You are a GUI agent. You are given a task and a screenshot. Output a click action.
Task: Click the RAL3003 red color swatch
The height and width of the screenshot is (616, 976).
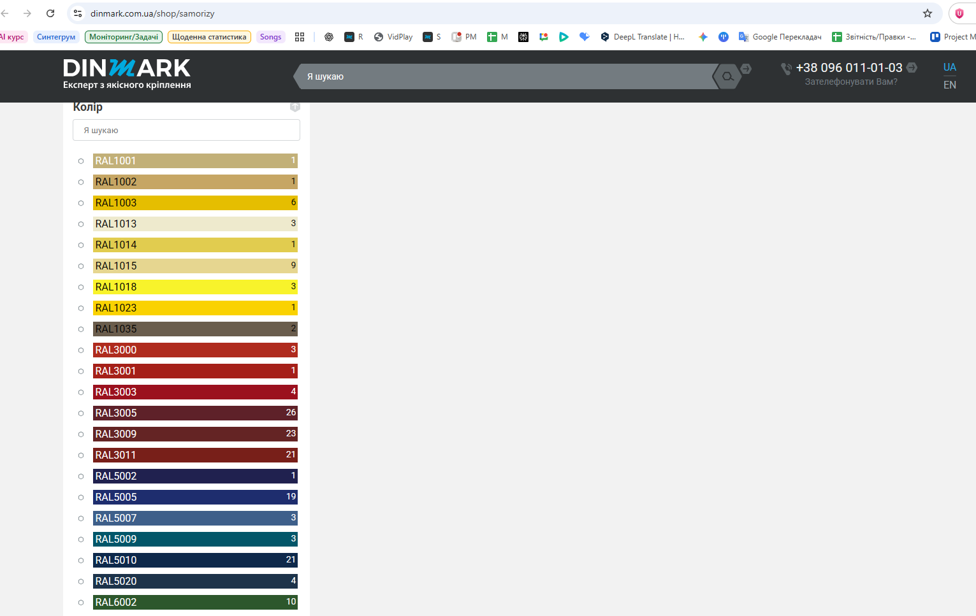(195, 392)
